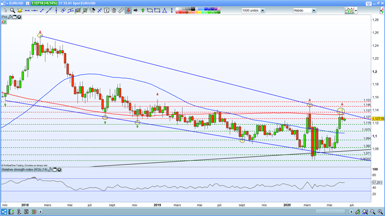Click the 1,12718 current price label

[378, 119]
